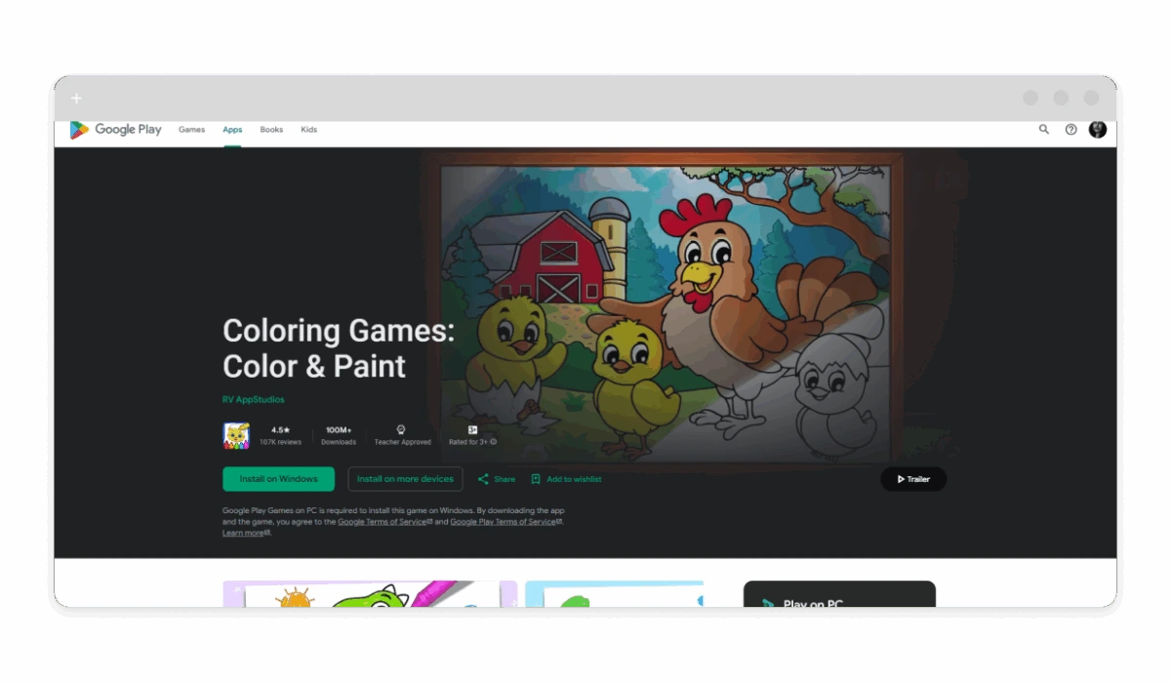This screenshot has height=683, width=1171.
Task: Click Install on more devices button
Action: click(405, 479)
